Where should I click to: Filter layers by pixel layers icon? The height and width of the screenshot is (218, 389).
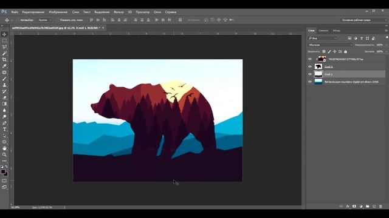[349, 38]
